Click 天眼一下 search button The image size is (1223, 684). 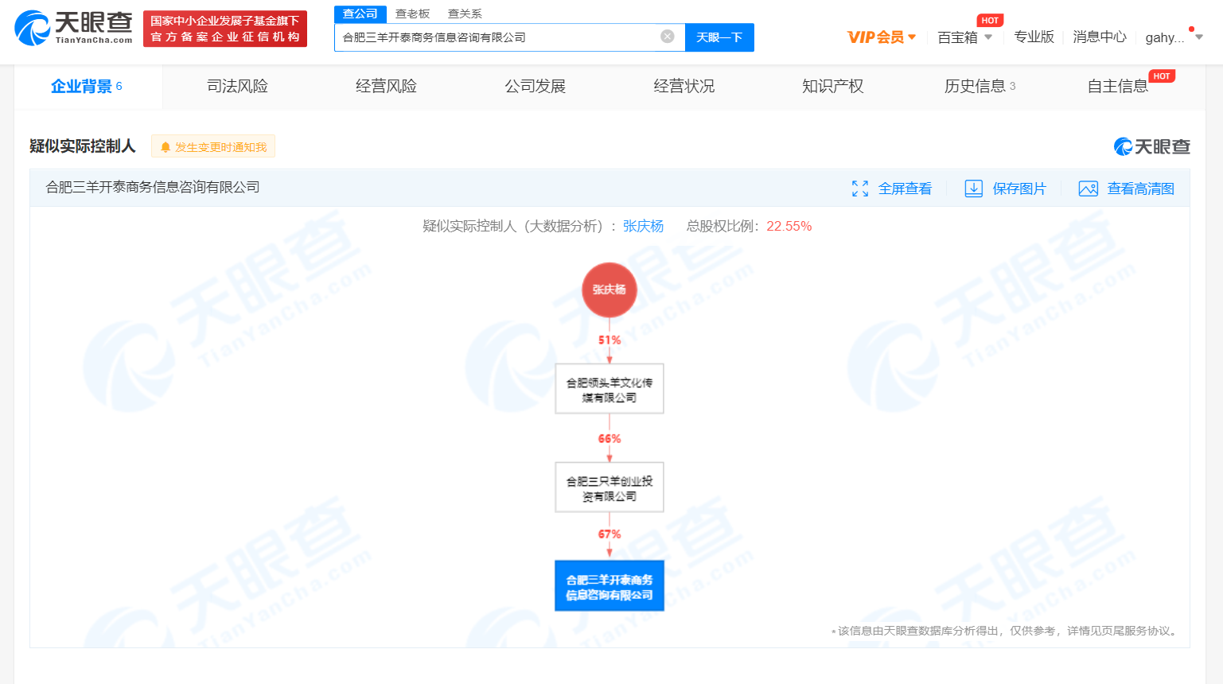point(719,37)
